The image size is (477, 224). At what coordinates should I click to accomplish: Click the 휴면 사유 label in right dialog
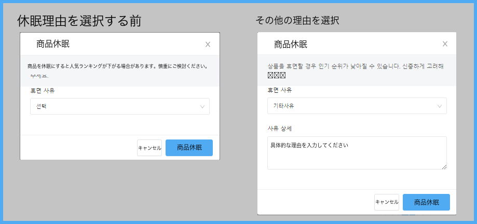click(280, 90)
